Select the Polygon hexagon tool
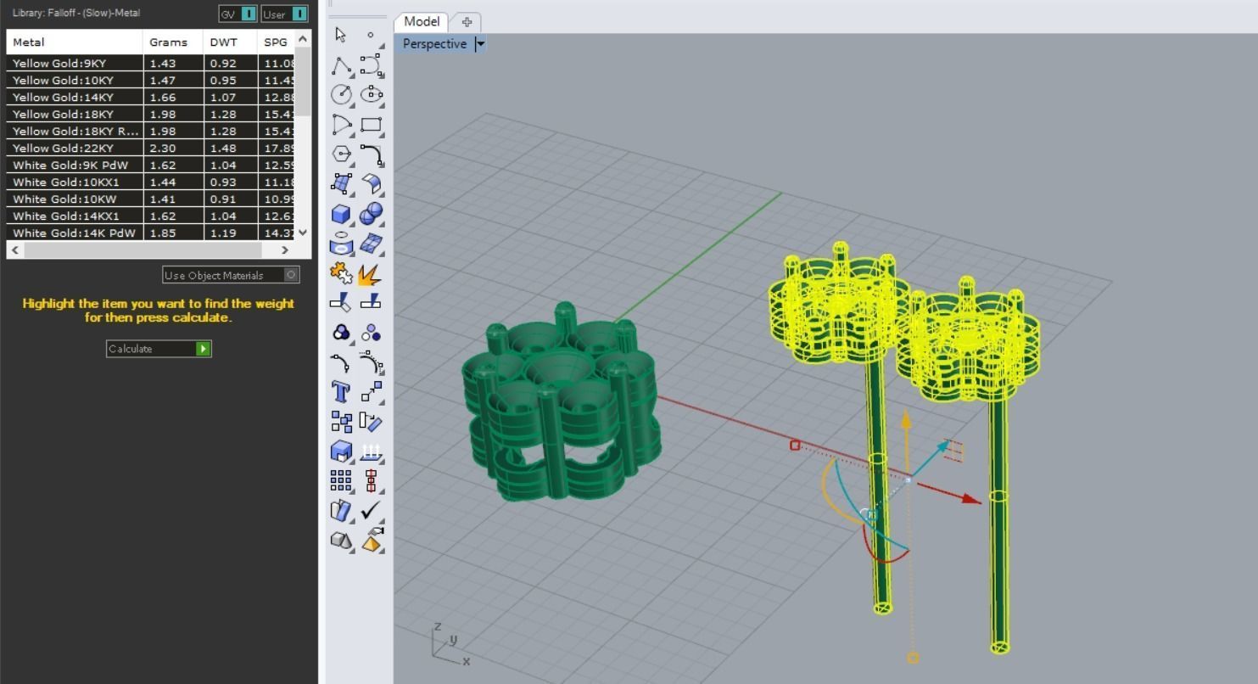The image size is (1258, 684). [x=341, y=154]
